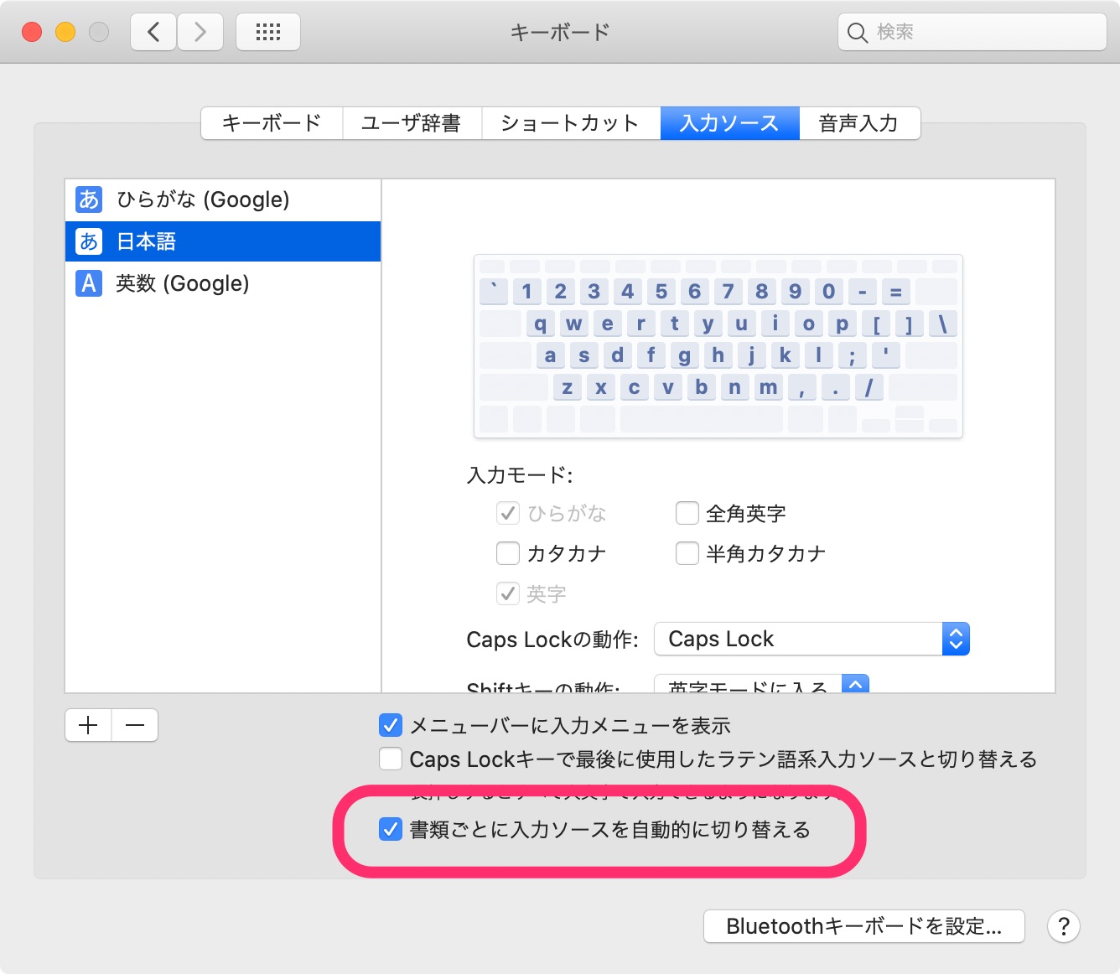Click the magnifier icon in the search field
This screenshot has height=974, width=1120.
click(857, 32)
